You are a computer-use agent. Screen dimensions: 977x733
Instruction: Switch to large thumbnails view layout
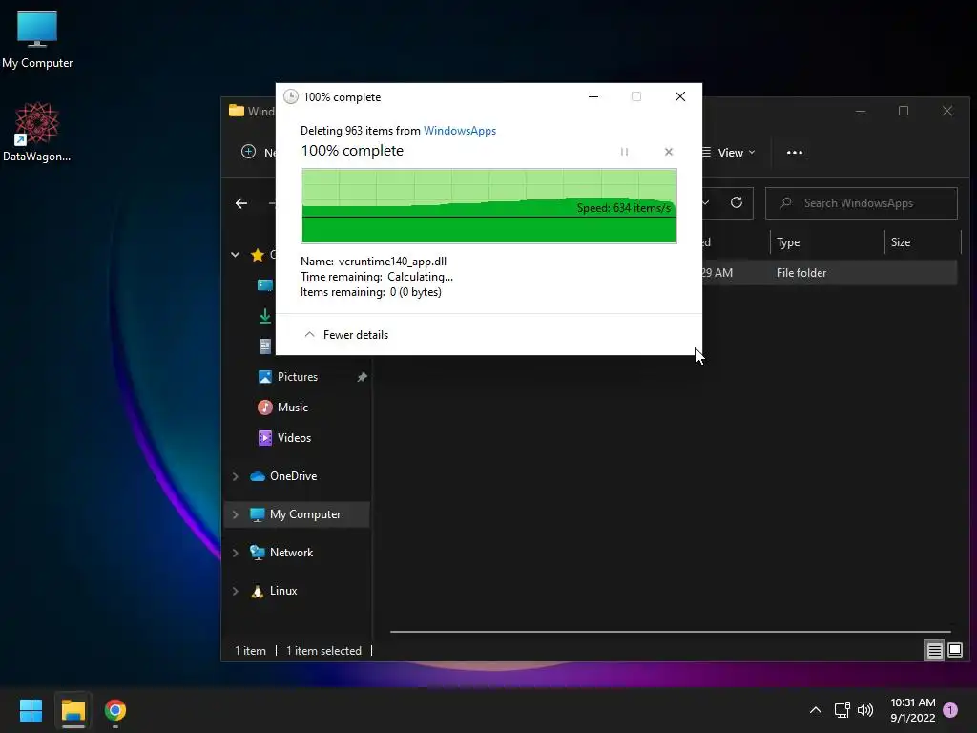[955, 651]
